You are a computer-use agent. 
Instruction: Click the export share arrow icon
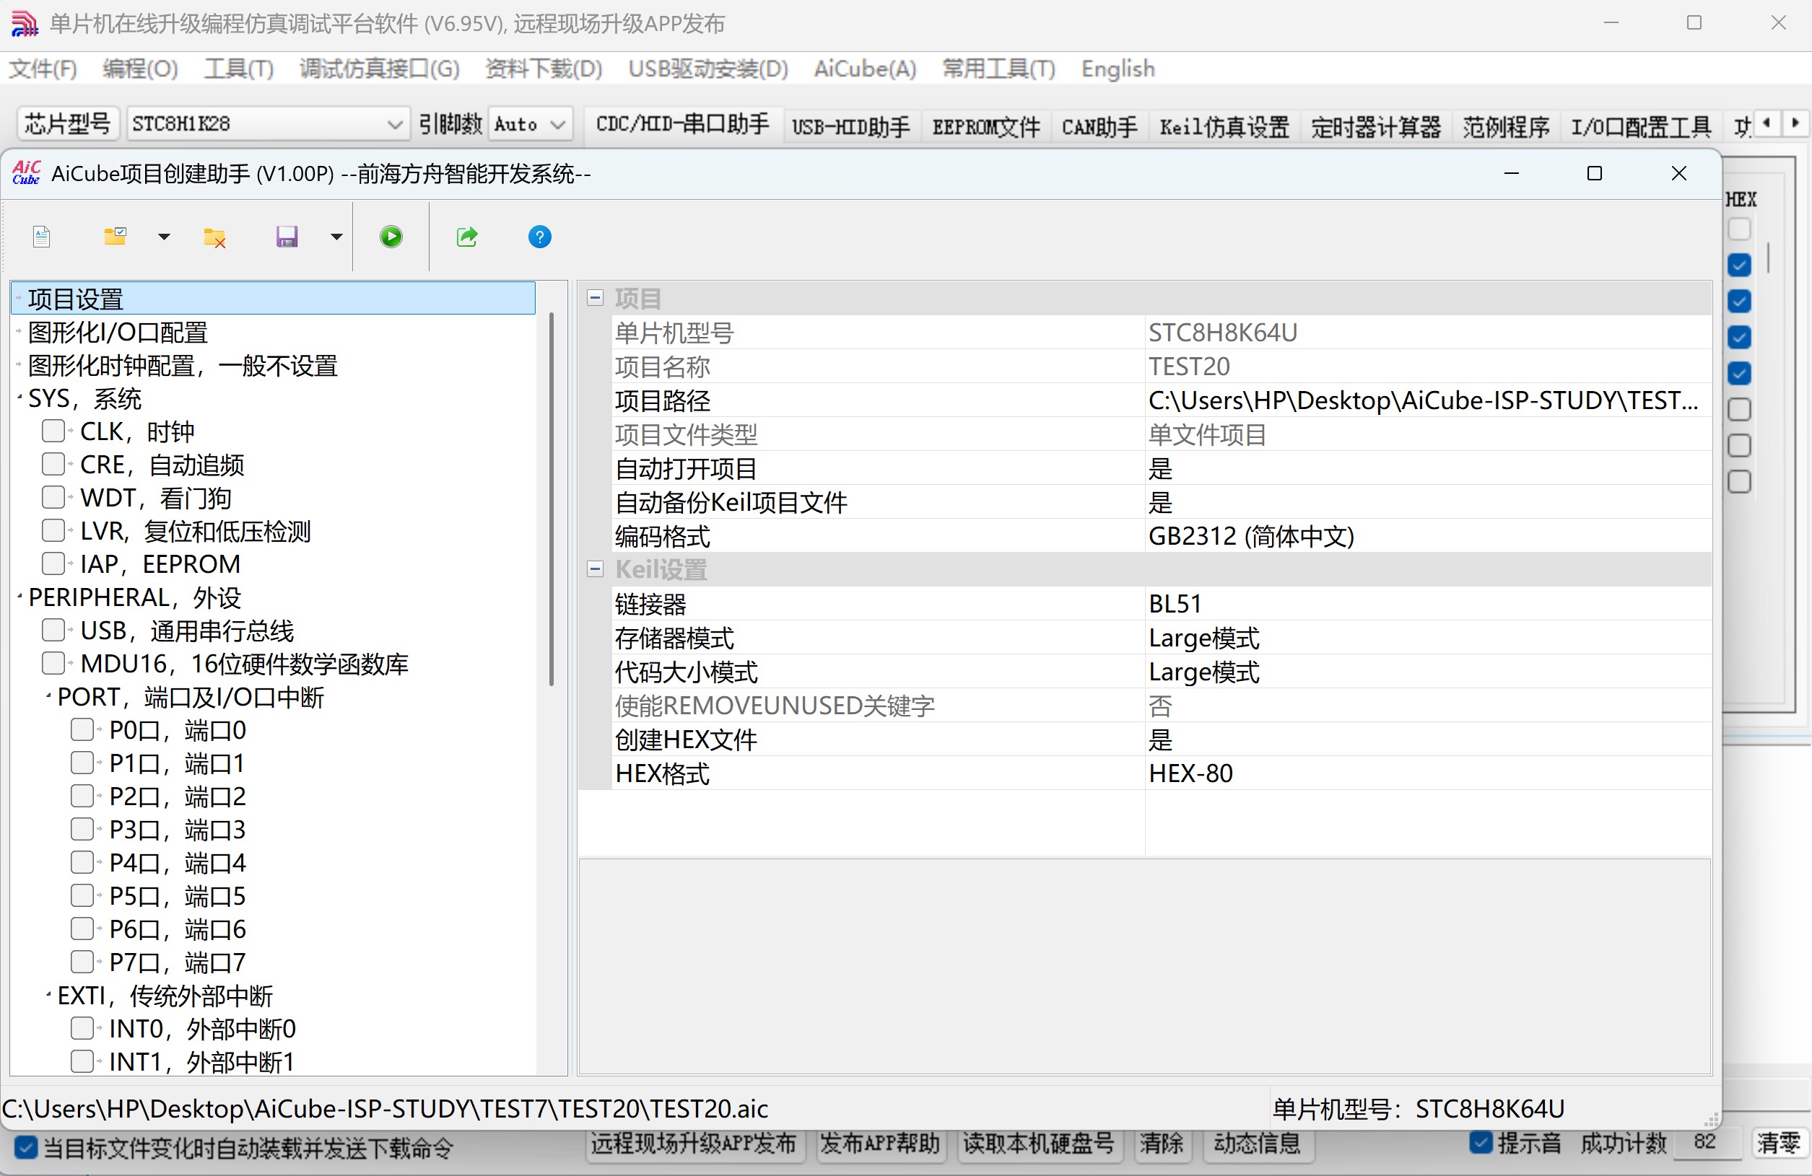(x=466, y=237)
